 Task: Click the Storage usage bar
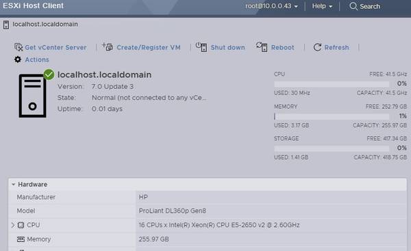pyautogui.click(x=332, y=148)
